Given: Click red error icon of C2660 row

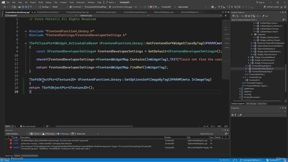Looking at the screenshot, I should coord(11,140).
